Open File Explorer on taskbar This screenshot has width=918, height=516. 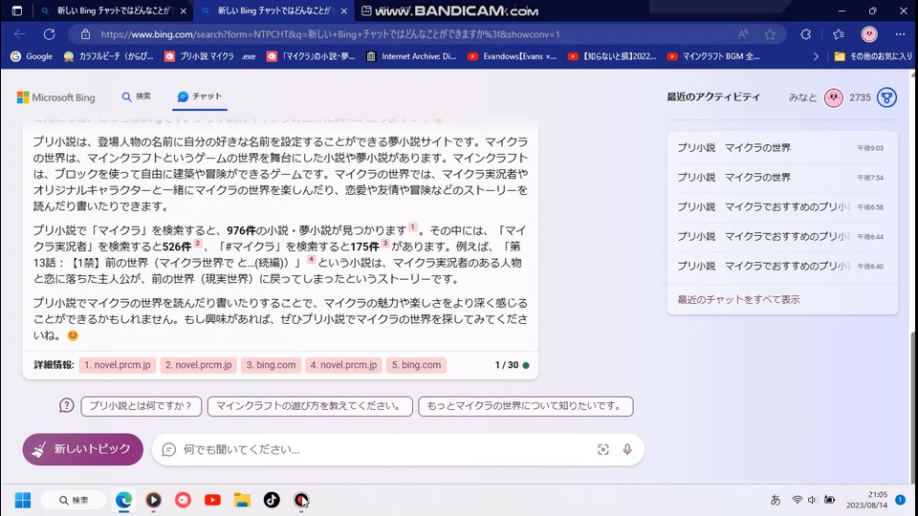click(242, 500)
